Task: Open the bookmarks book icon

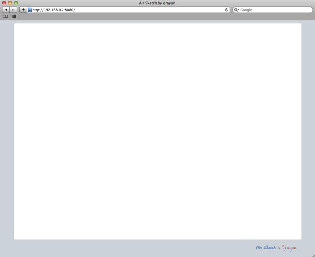Action: click(5, 16)
